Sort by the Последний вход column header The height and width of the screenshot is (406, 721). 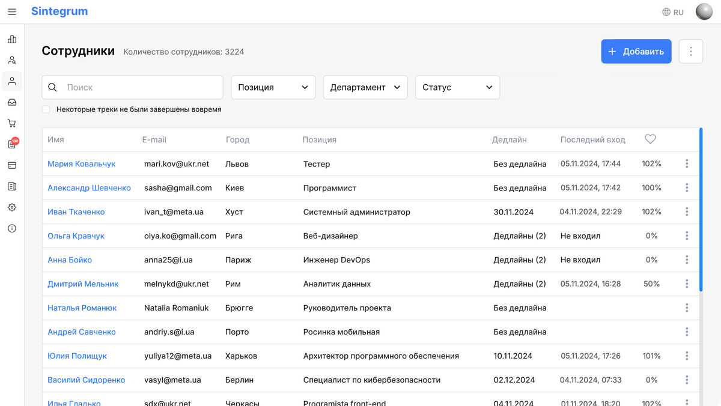(x=593, y=139)
